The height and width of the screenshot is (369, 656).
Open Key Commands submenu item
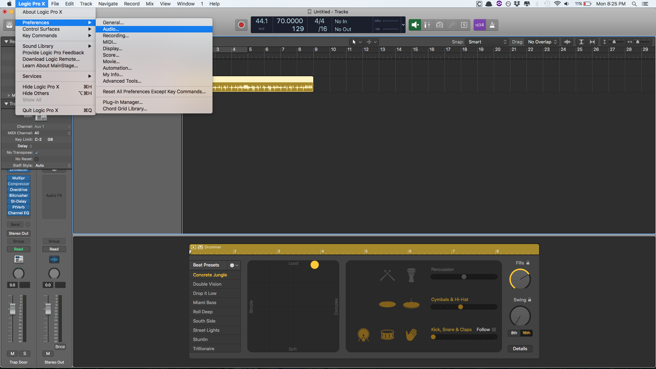55,36
